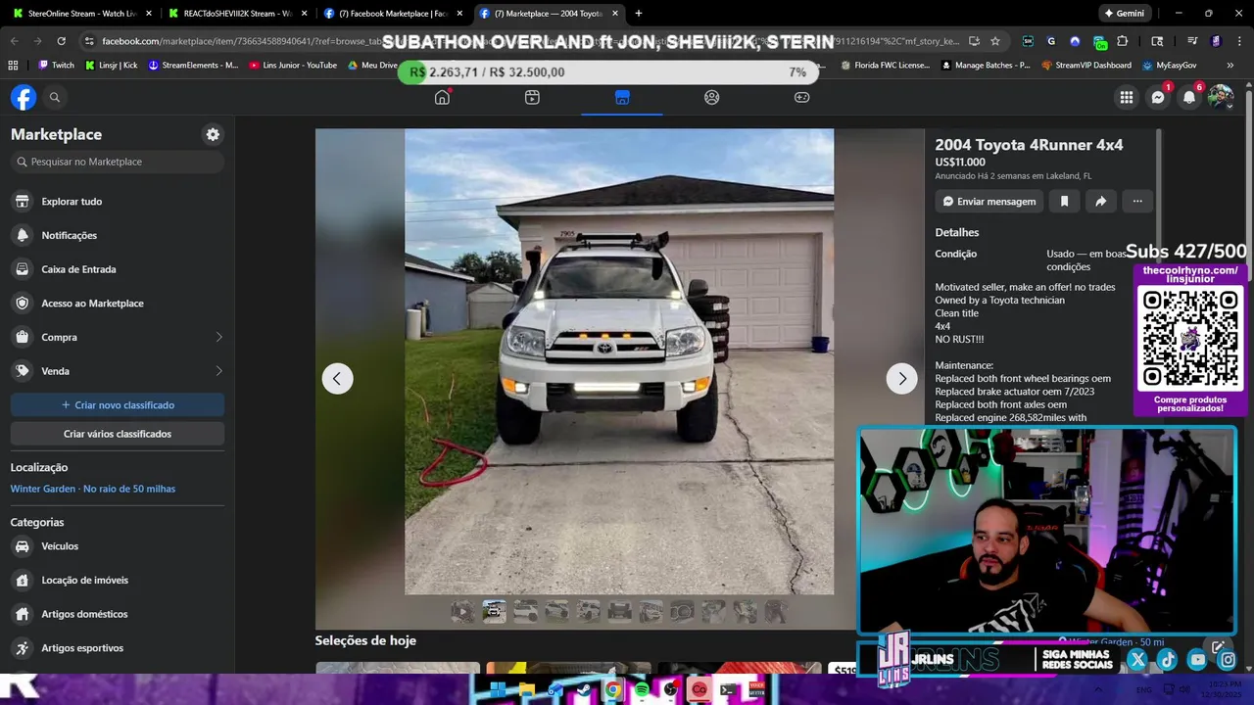Screen dimensions: 1254x705
Task: Open Chrome extensions puzzle icon
Action: tap(1123, 41)
